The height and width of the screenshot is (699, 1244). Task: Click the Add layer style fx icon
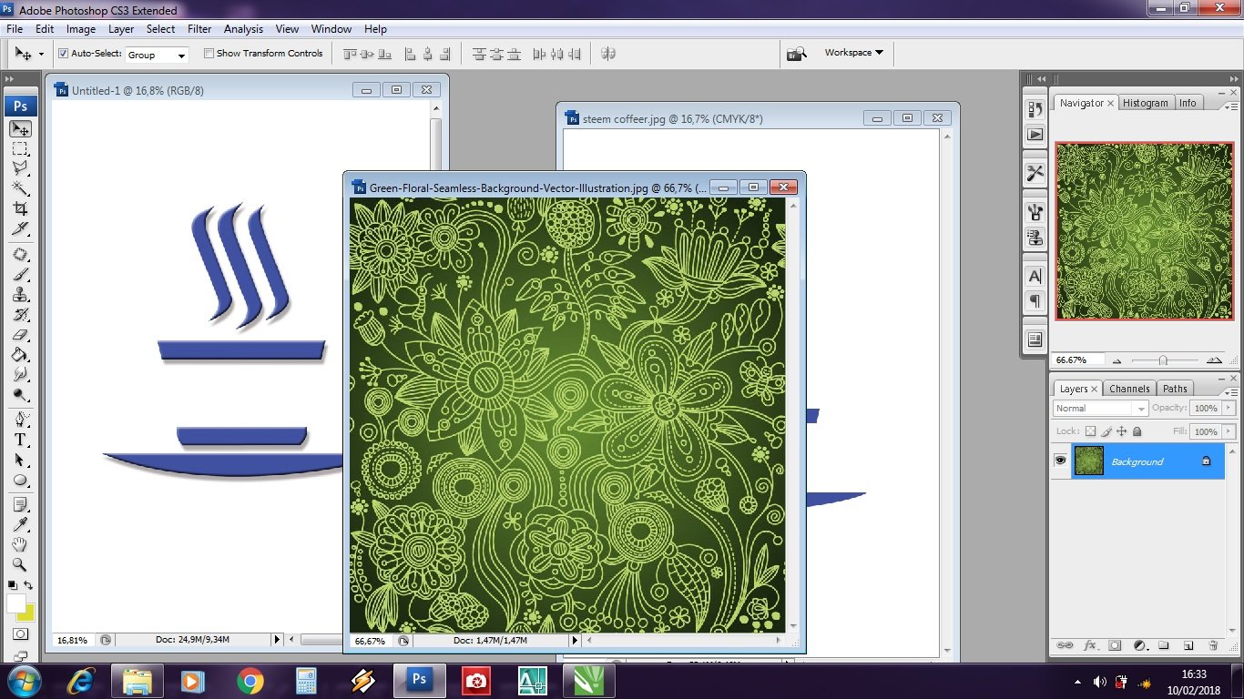(x=1089, y=645)
